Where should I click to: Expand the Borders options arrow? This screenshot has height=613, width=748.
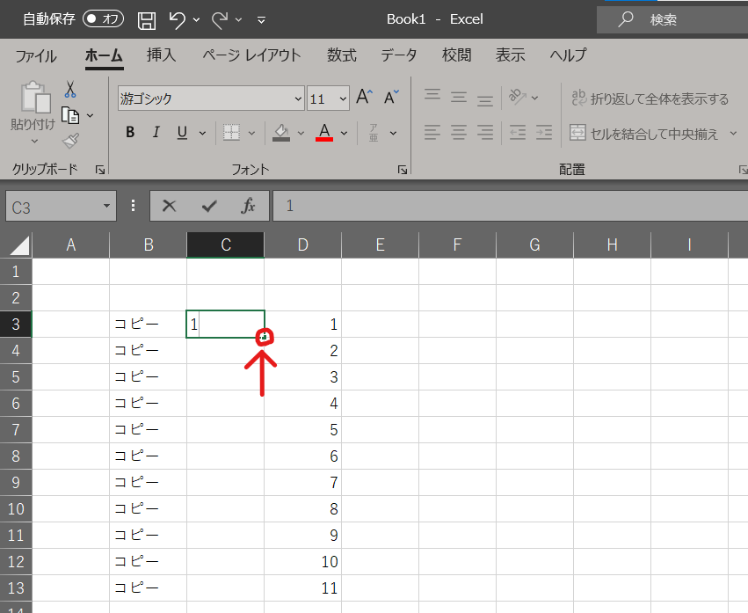252,133
